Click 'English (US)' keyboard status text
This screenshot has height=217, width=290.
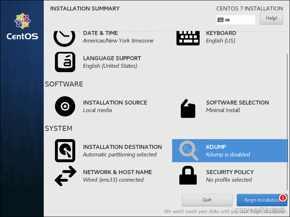point(221,41)
